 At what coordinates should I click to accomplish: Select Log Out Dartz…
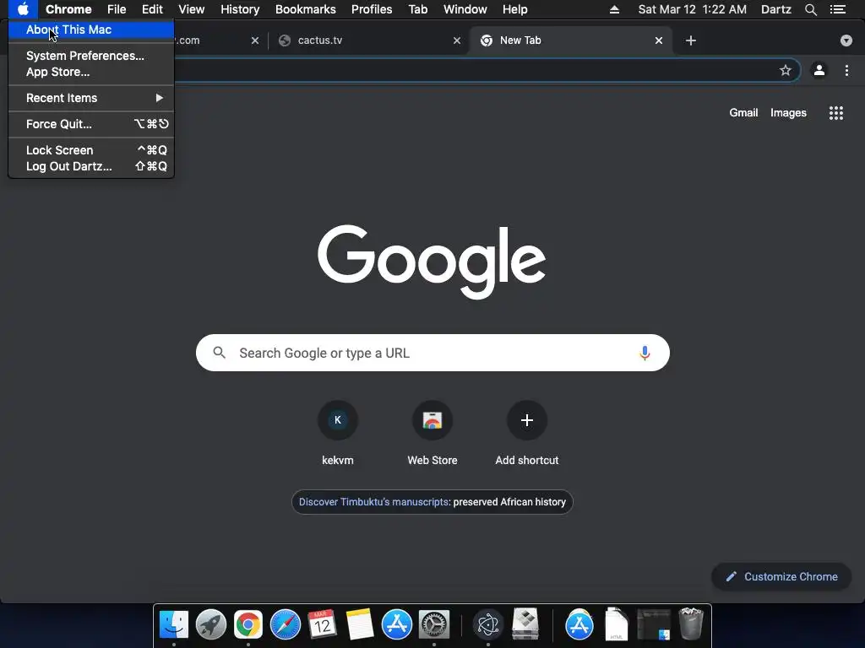(x=91, y=166)
